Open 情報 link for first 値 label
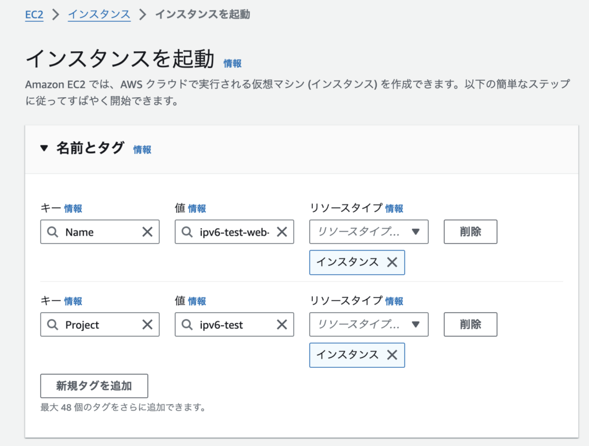 tap(197, 209)
